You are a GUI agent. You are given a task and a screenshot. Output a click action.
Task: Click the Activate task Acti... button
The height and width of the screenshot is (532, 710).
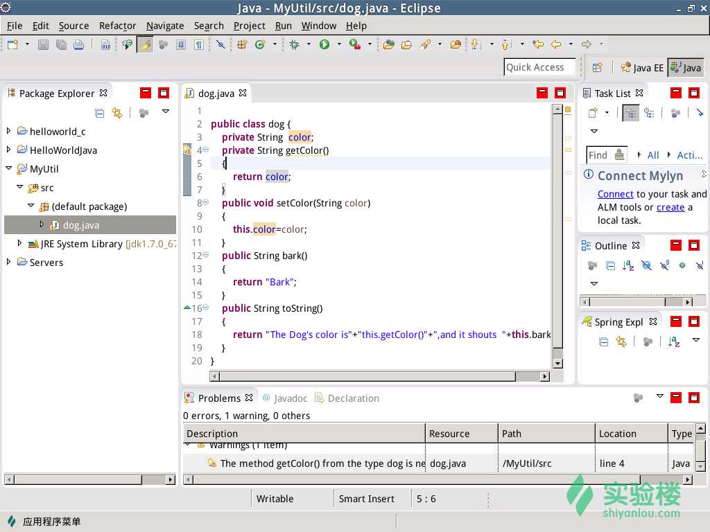coord(690,155)
